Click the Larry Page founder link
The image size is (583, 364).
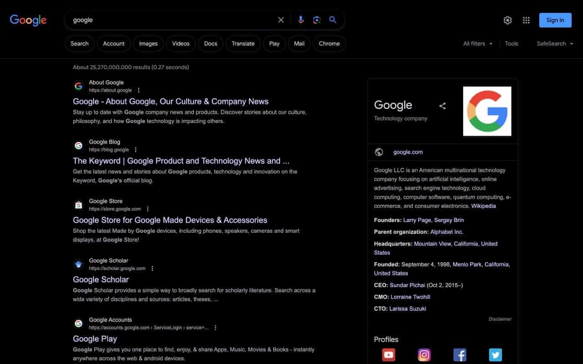(417, 220)
